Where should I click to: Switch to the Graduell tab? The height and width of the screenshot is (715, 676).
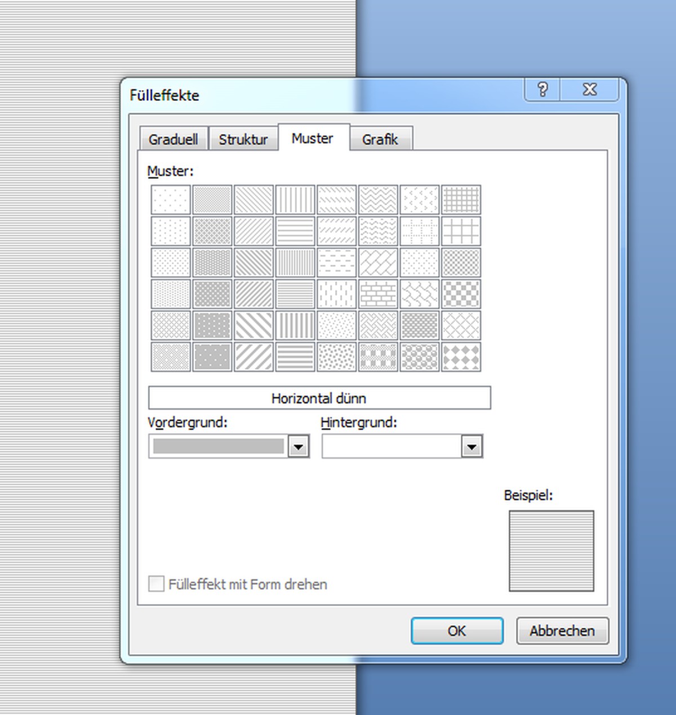coord(174,139)
